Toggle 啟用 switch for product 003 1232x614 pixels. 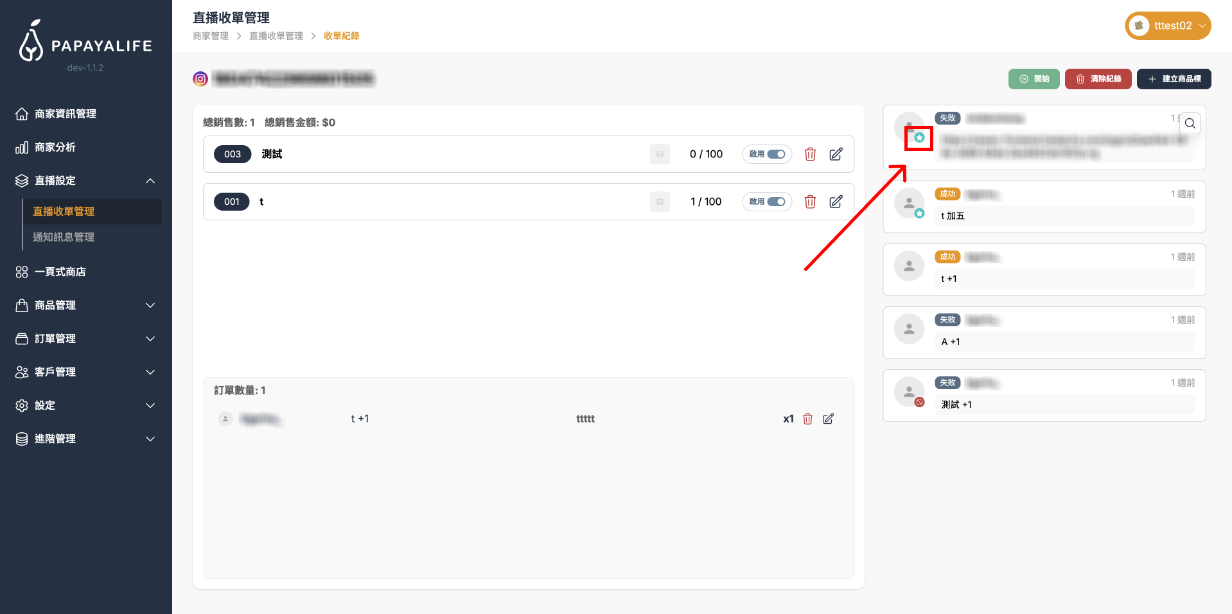(776, 154)
